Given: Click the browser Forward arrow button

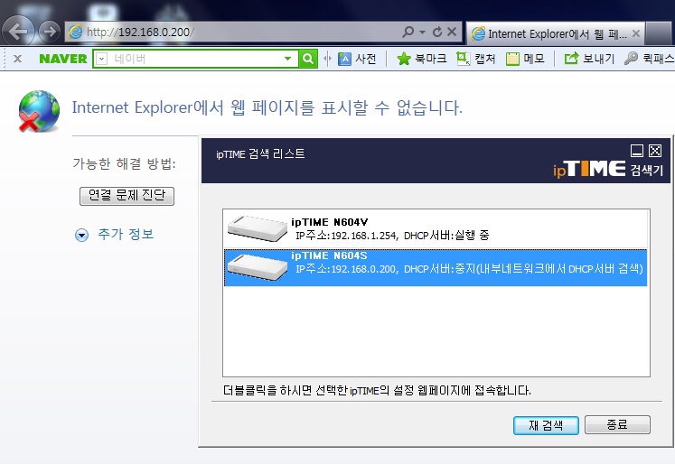Looking at the screenshot, I should 49,32.
